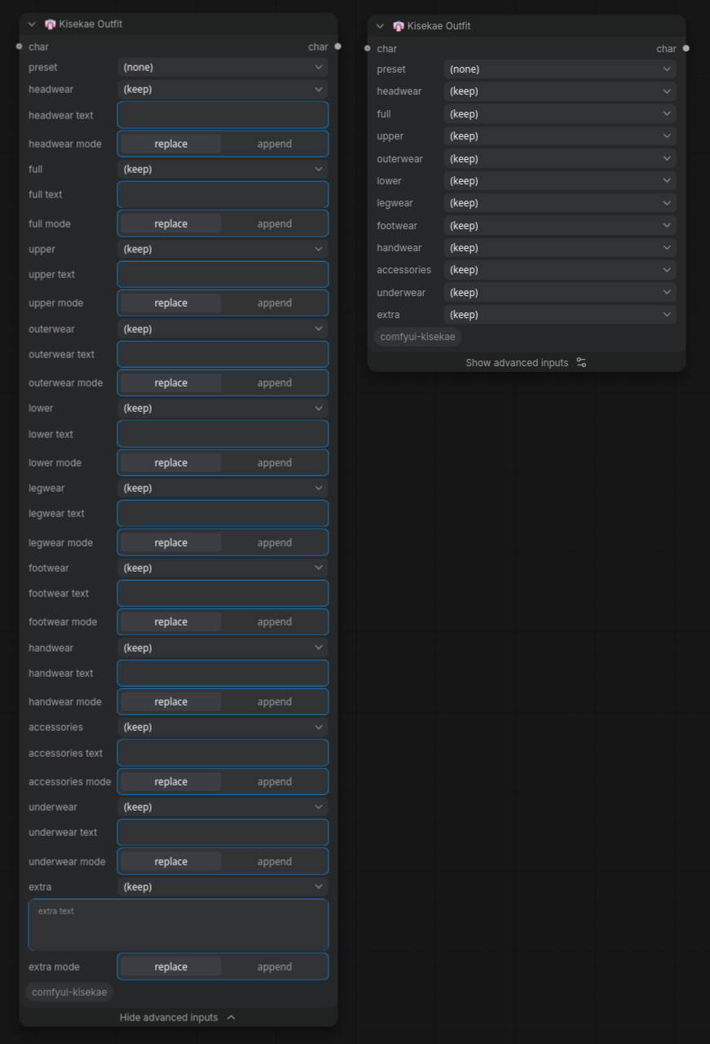
Task: Click the right node's Kisekae kimono icon
Action: tap(399, 26)
